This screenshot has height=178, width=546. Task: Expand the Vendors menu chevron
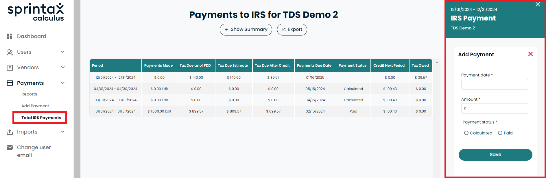tap(63, 67)
